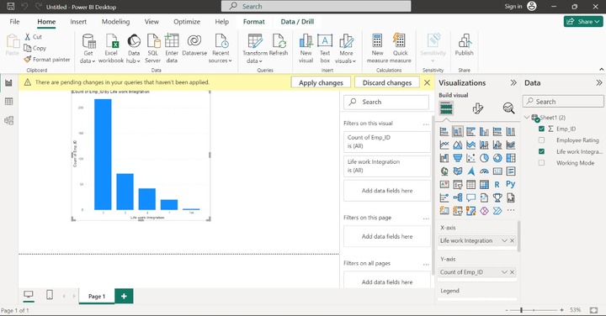
Task: Select the Gauge visual
Action: tap(484, 171)
